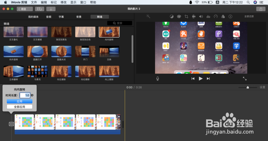
Task: Select the 开门 transition thumbnail
Action: (x=85, y=51)
